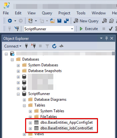Open the View menu
Screen dimensions: 117x138
click(32, 13)
